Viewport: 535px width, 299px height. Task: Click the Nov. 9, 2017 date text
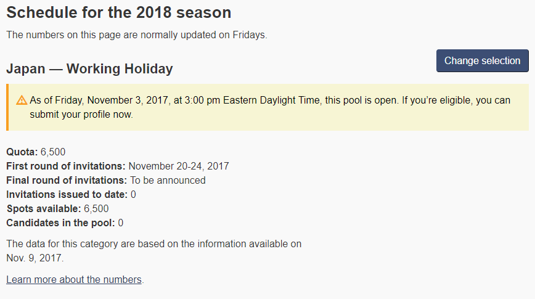(35, 258)
